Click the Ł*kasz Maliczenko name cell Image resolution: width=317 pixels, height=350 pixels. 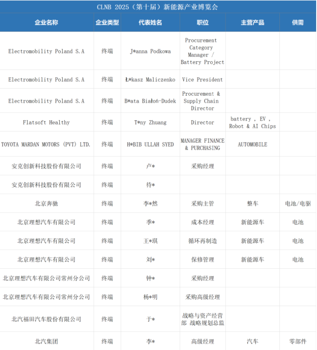150,80
